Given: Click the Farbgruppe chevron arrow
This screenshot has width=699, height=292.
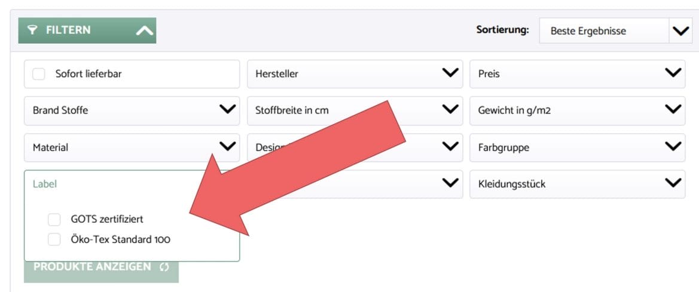Looking at the screenshot, I should pos(673,147).
